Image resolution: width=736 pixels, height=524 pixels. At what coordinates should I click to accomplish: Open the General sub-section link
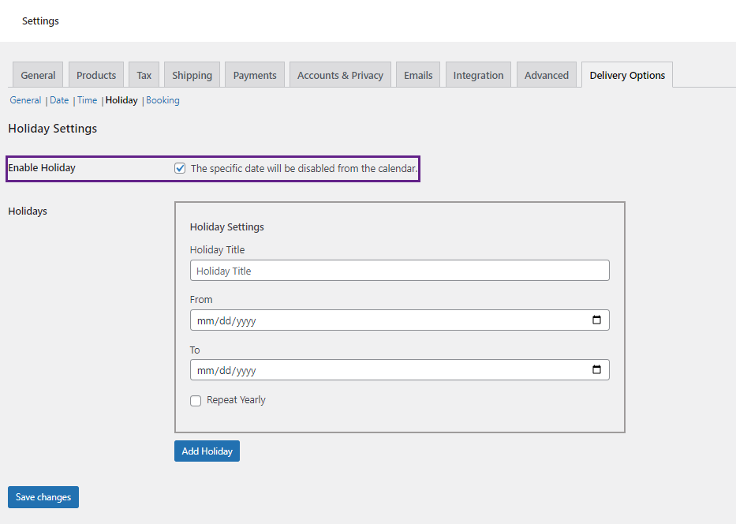[x=25, y=100]
